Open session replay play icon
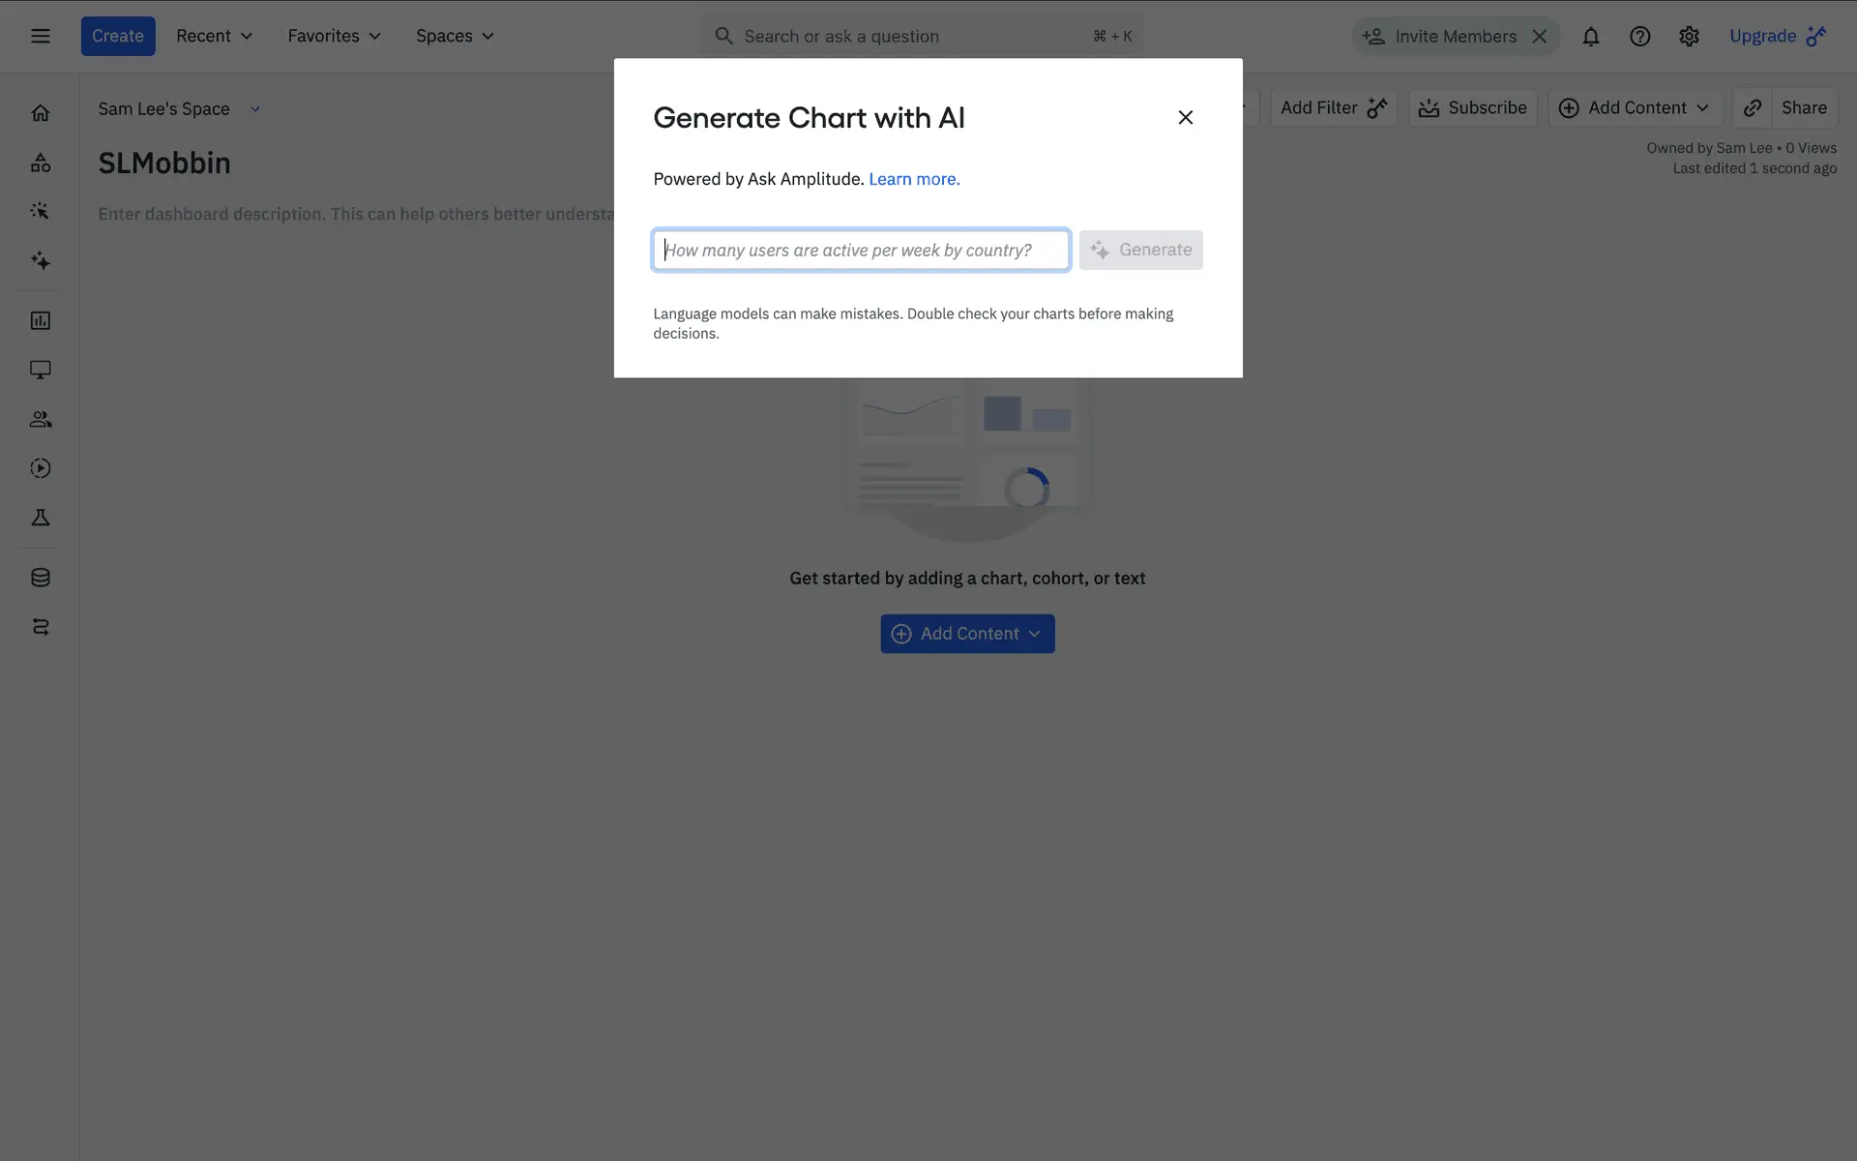 pyautogui.click(x=40, y=468)
